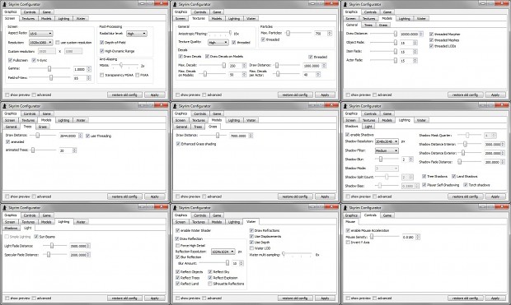The image size is (511, 305).
Task: Click the Actor Fade slider
Action: click(383, 60)
